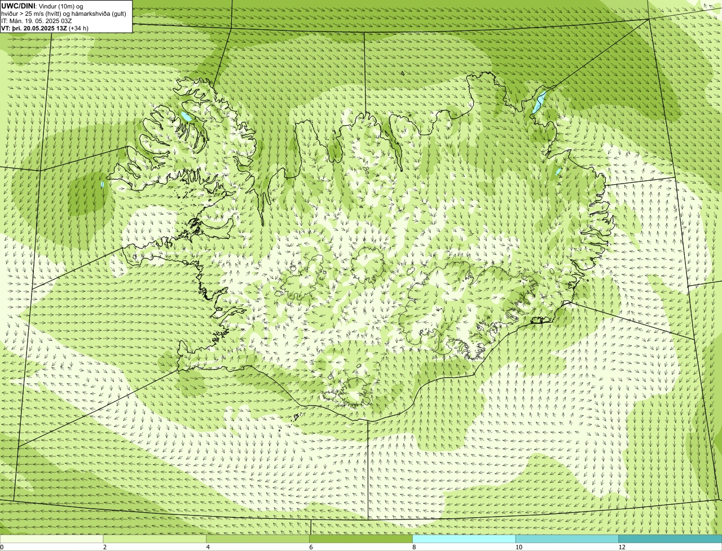Click the legend scale label "4"

pos(208,547)
